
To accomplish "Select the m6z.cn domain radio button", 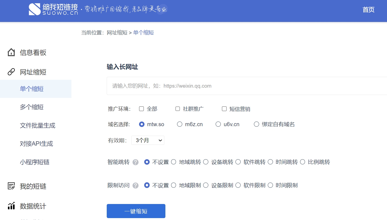I will point(180,124).
